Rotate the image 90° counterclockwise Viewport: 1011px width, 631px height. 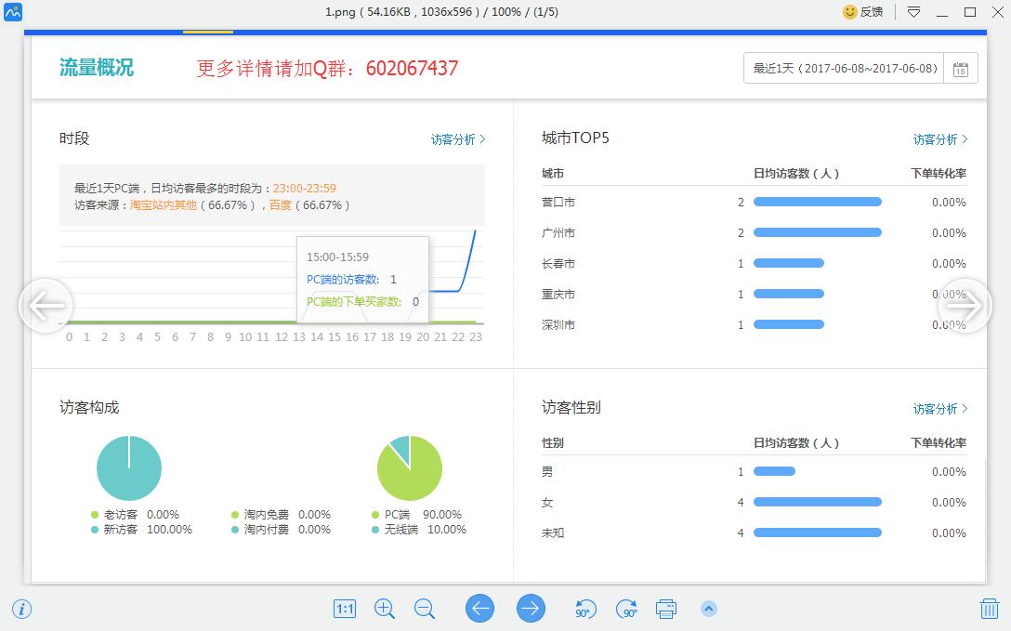585,609
